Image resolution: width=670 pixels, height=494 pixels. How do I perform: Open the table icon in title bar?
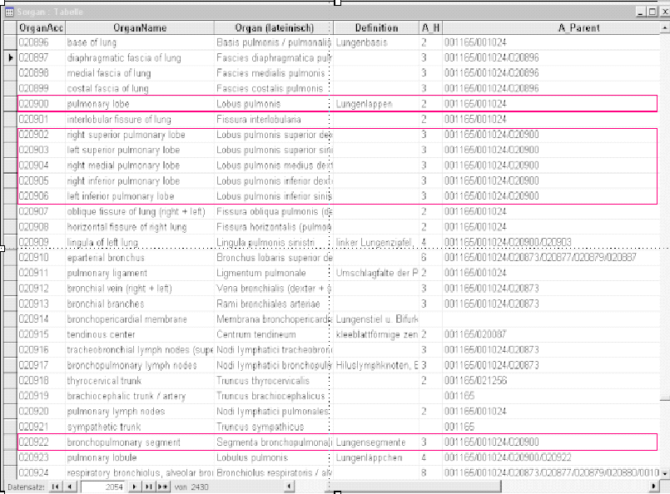pyautogui.click(x=9, y=12)
